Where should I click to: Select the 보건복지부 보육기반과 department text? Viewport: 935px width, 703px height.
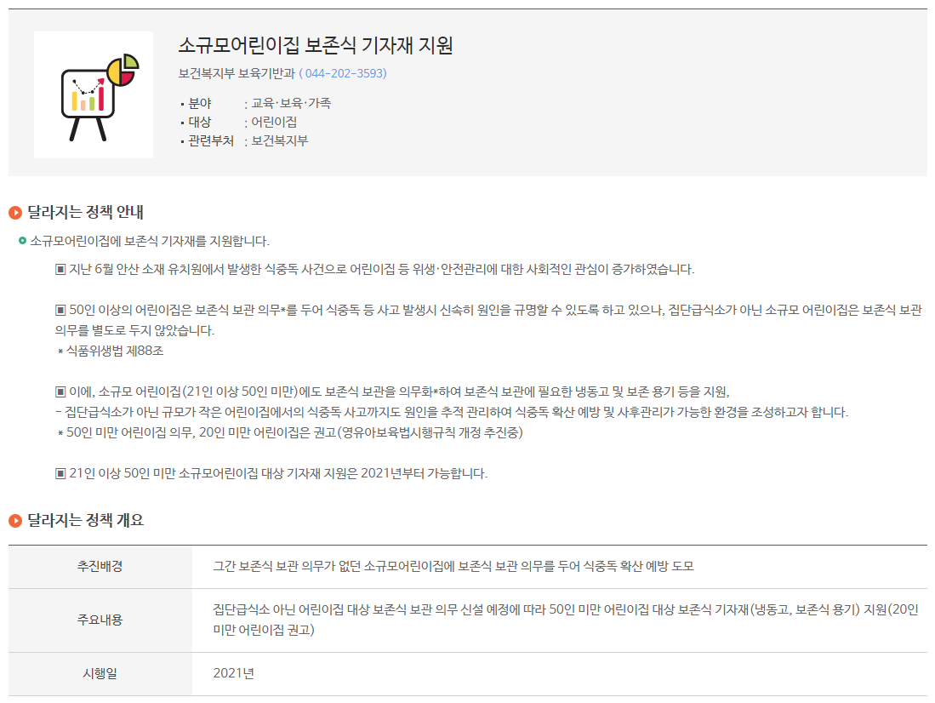point(237,73)
